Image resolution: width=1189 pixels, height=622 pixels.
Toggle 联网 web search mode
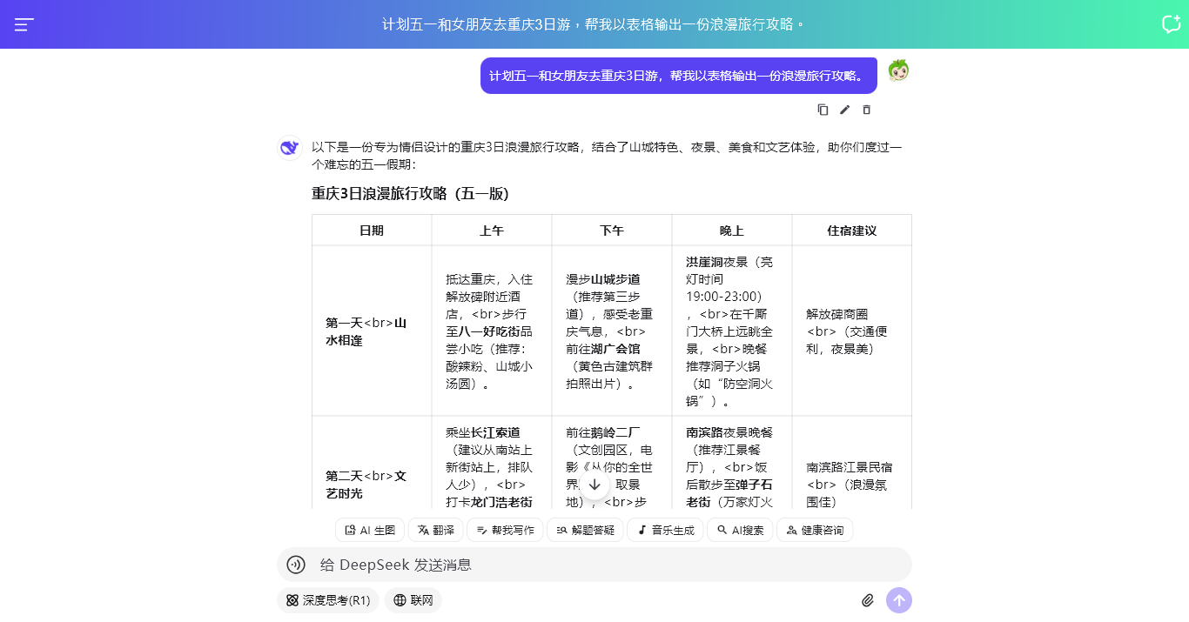click(x=413, y=600)
